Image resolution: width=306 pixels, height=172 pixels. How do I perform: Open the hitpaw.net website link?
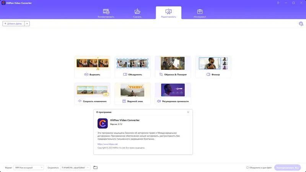point(107,144)
